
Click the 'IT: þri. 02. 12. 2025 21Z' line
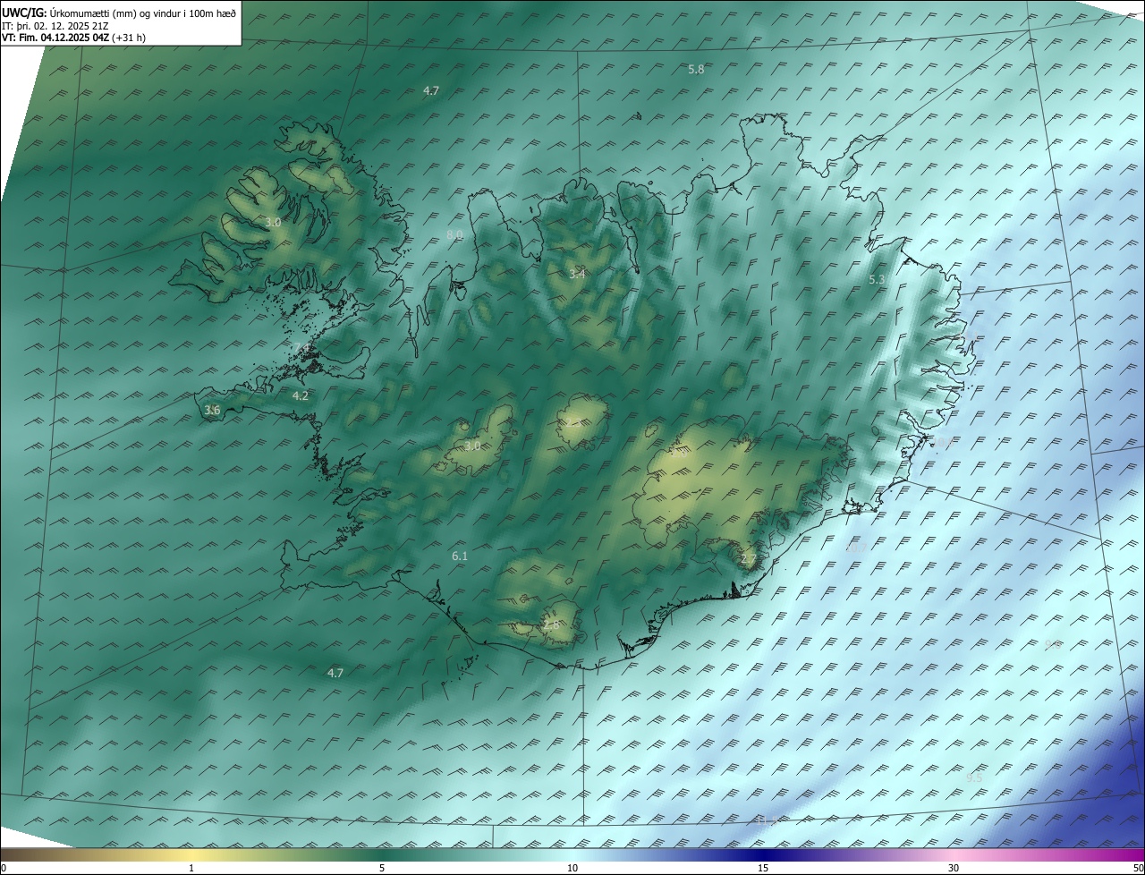click(55, 26)
